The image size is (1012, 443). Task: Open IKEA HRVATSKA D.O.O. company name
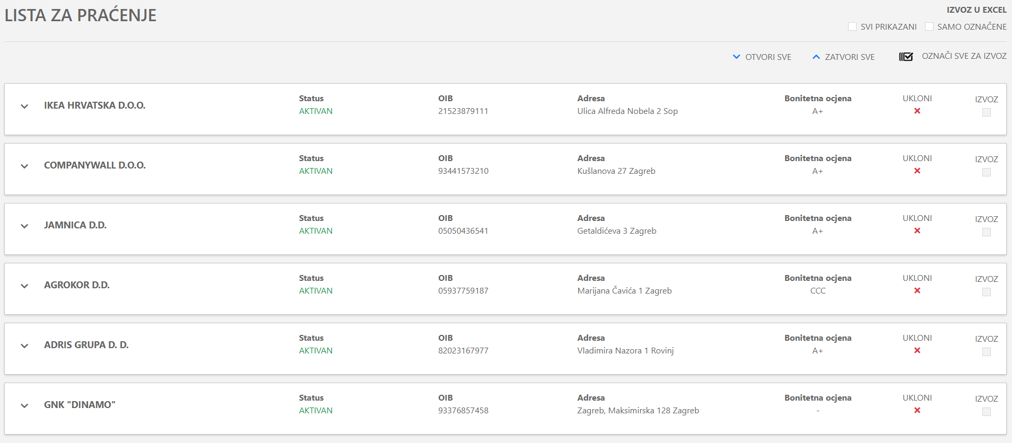point(94,105)
